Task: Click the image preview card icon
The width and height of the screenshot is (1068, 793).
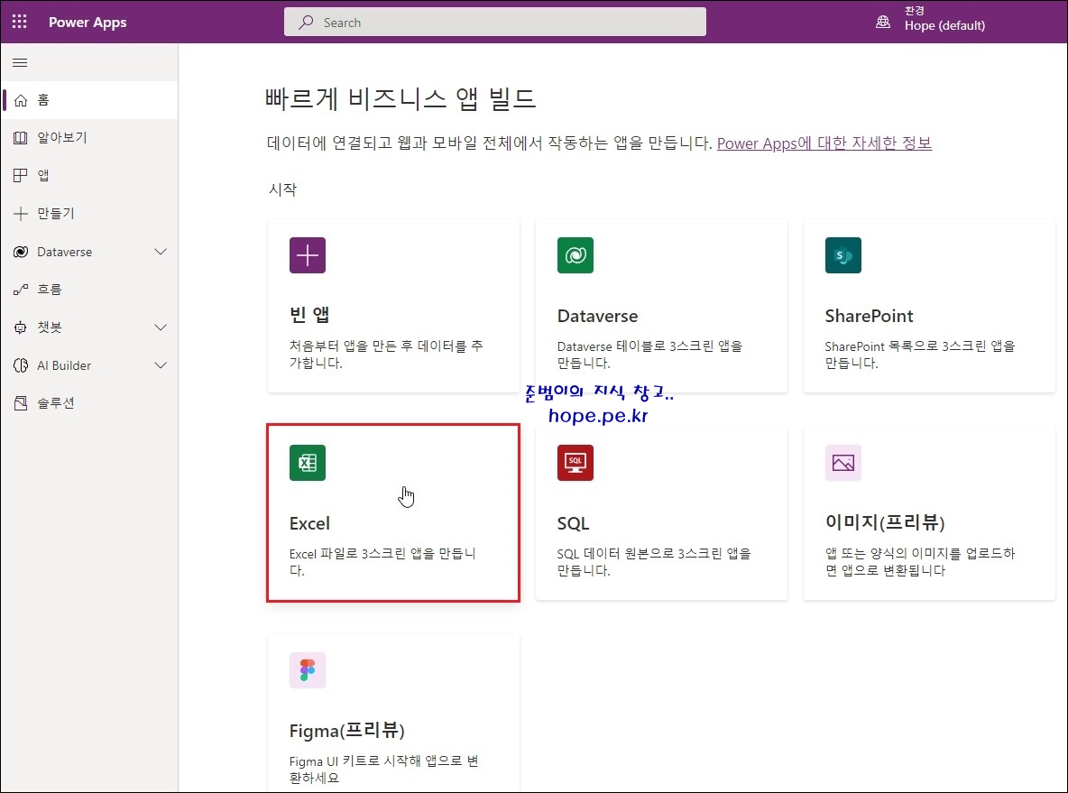Action: pos(842,463)
